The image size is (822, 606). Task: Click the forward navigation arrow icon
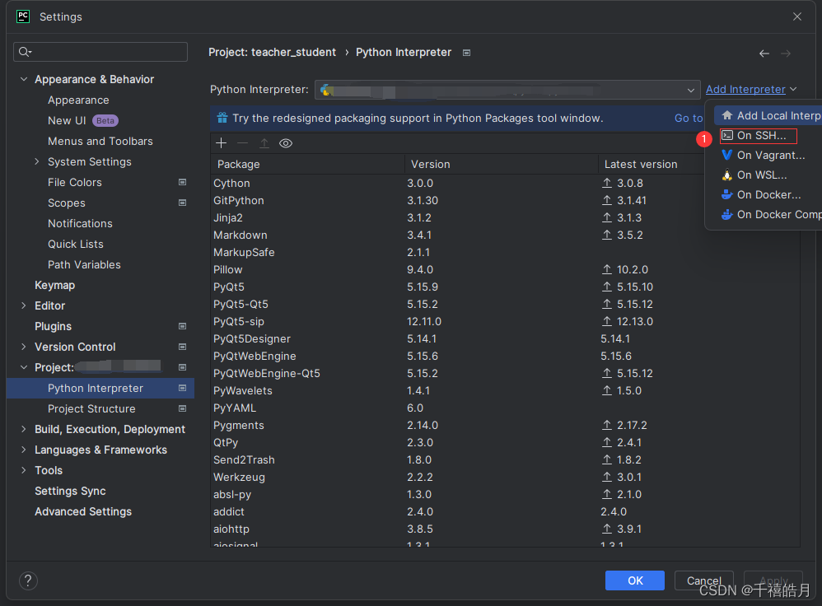click(785, 54)
